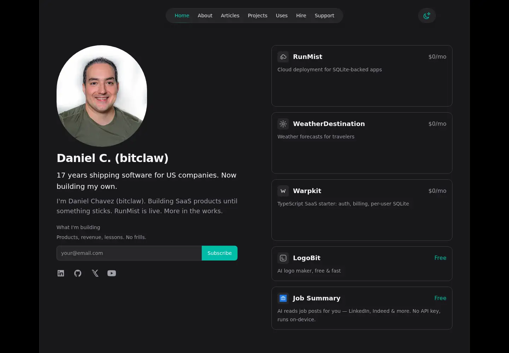Click the RunMist cloud icon
Screen dimensions: 509x353
[x=283, y=57]
